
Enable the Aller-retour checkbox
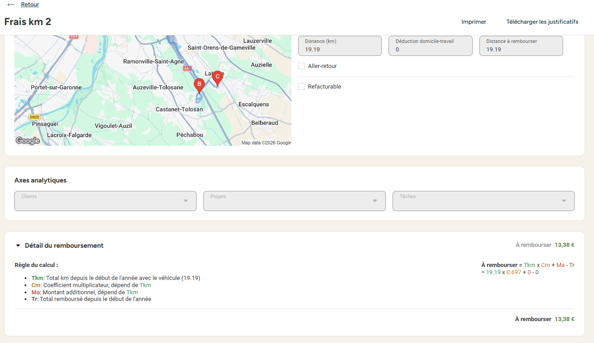point(302,66)
